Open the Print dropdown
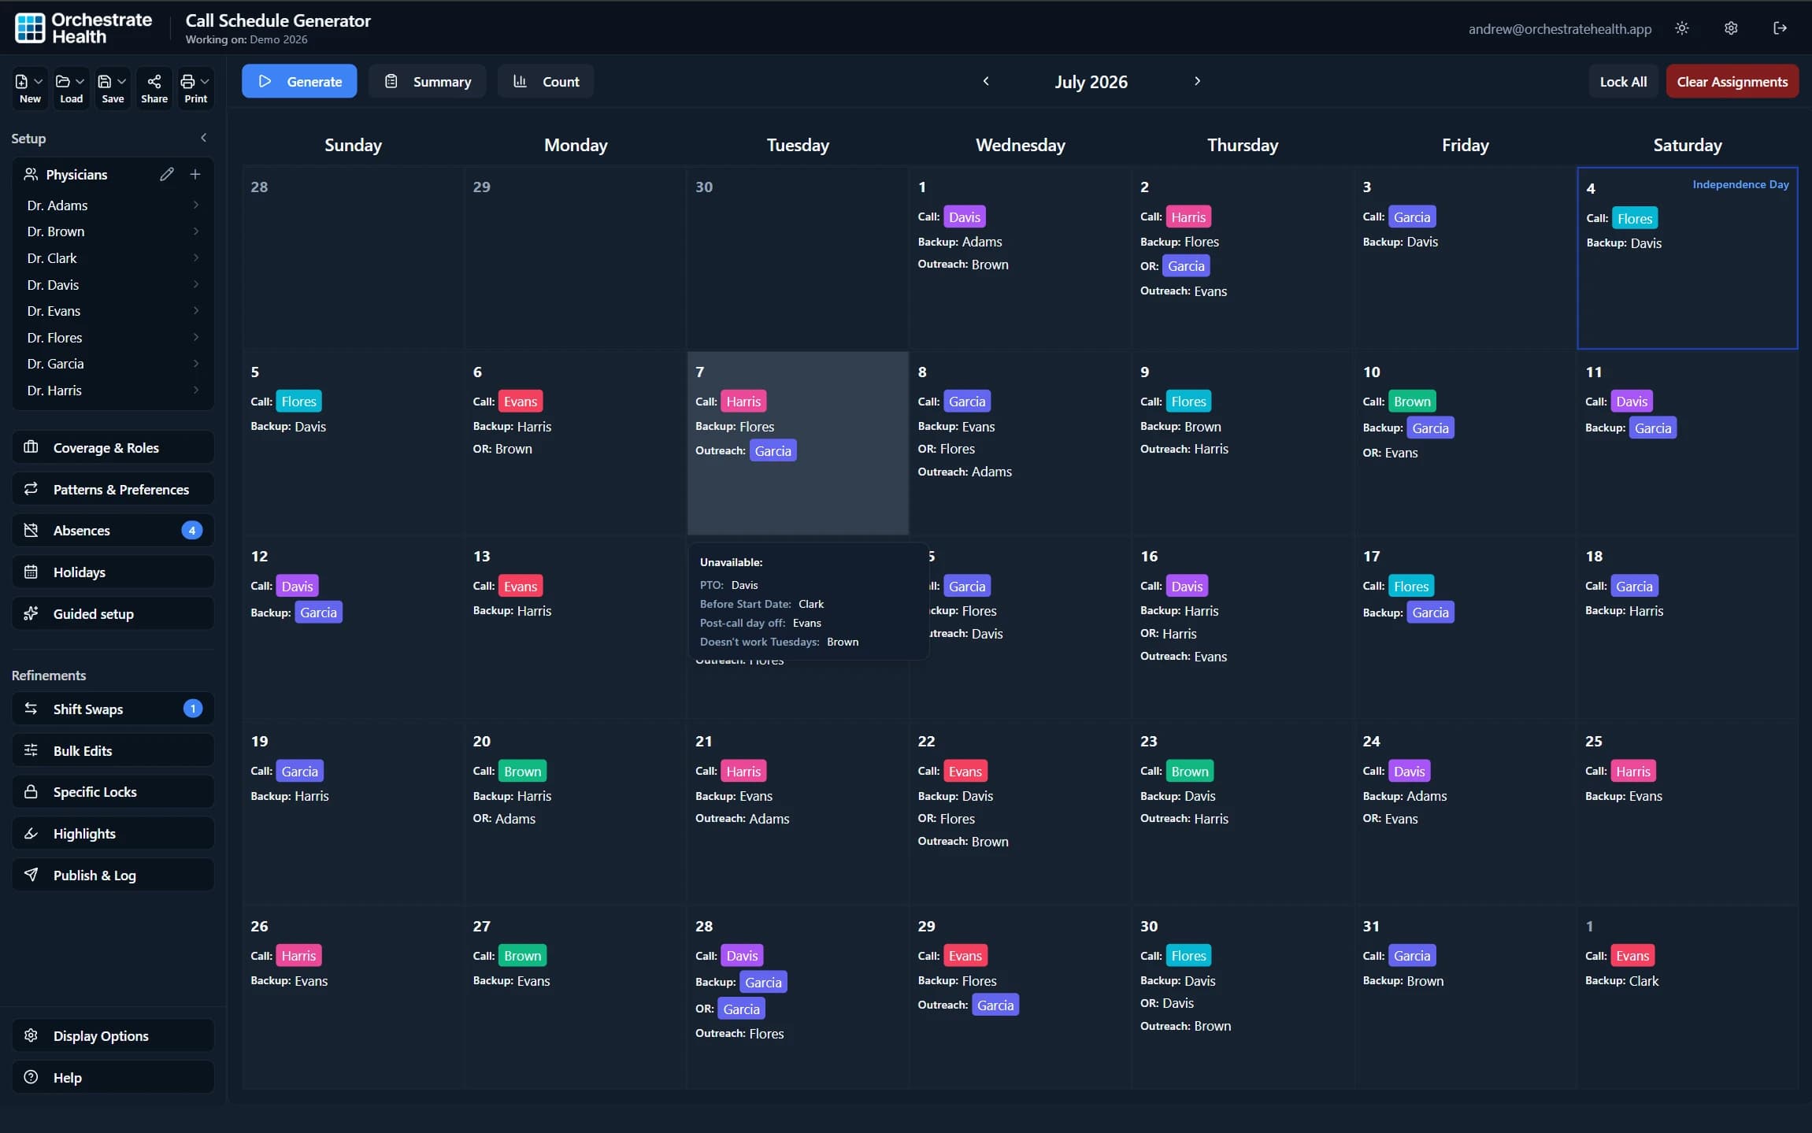This screenshot has width=1812, height=1133. (195, 88)
